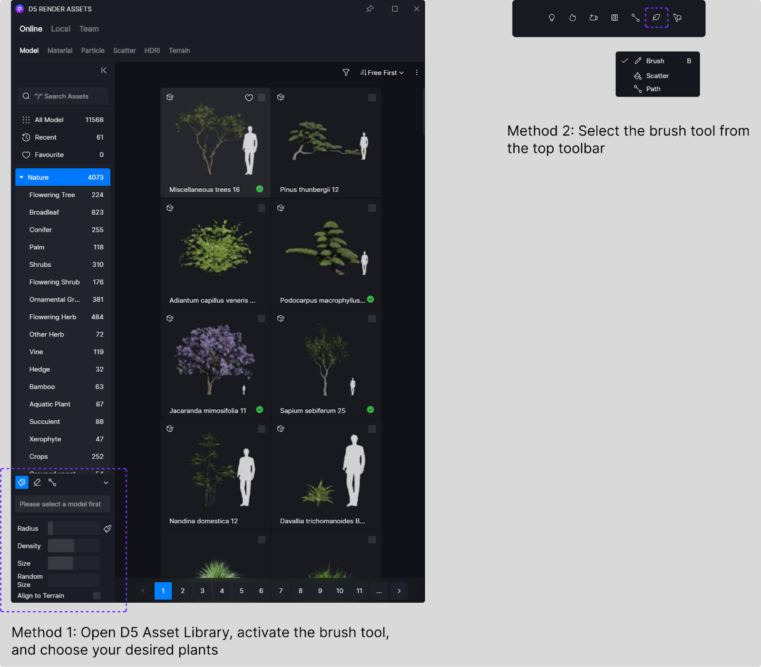Viewport: 761px width, 667px height.
Task: Click the Search Assets field
Action: tap(63, 96)
